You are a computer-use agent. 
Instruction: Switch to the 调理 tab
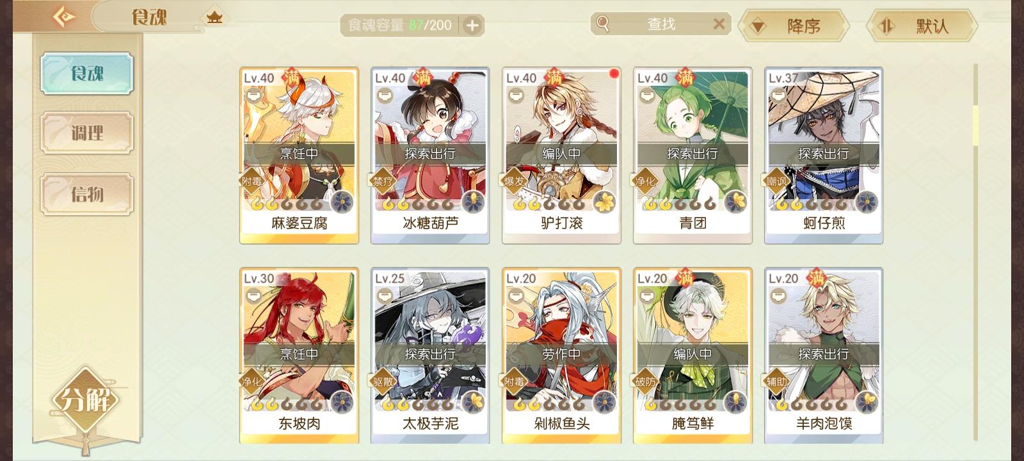pos(87,133)
